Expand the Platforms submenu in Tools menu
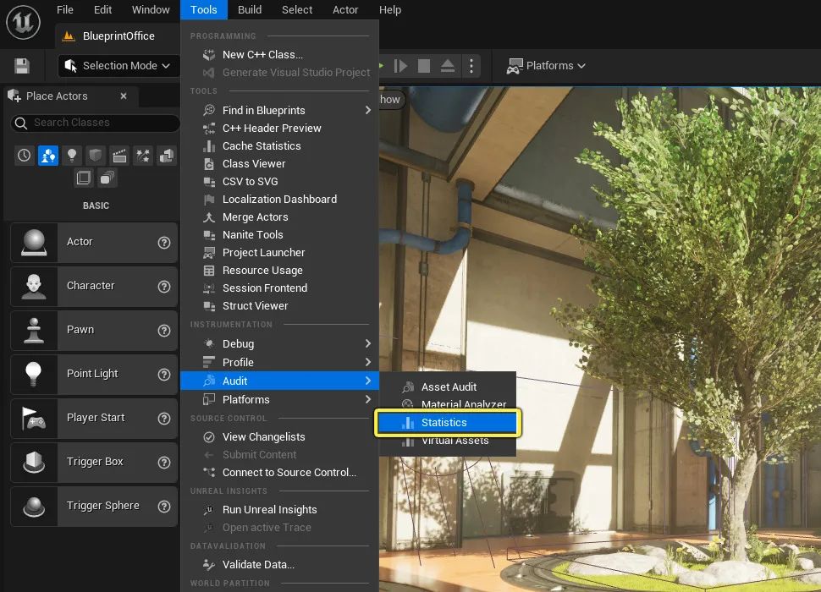Screen dimensions: 821x592 279,399
